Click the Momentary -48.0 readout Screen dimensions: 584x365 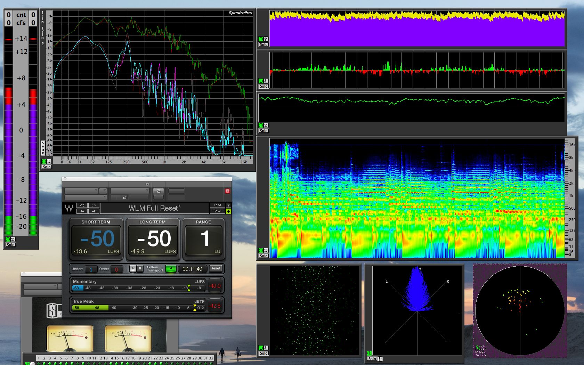[x=215, y=286]
